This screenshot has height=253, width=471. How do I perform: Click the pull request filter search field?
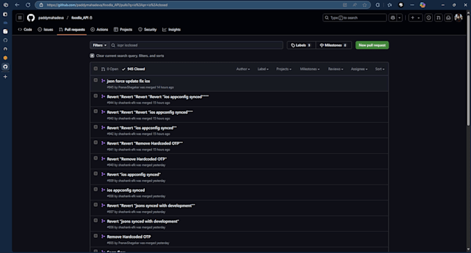pos(196,45)
